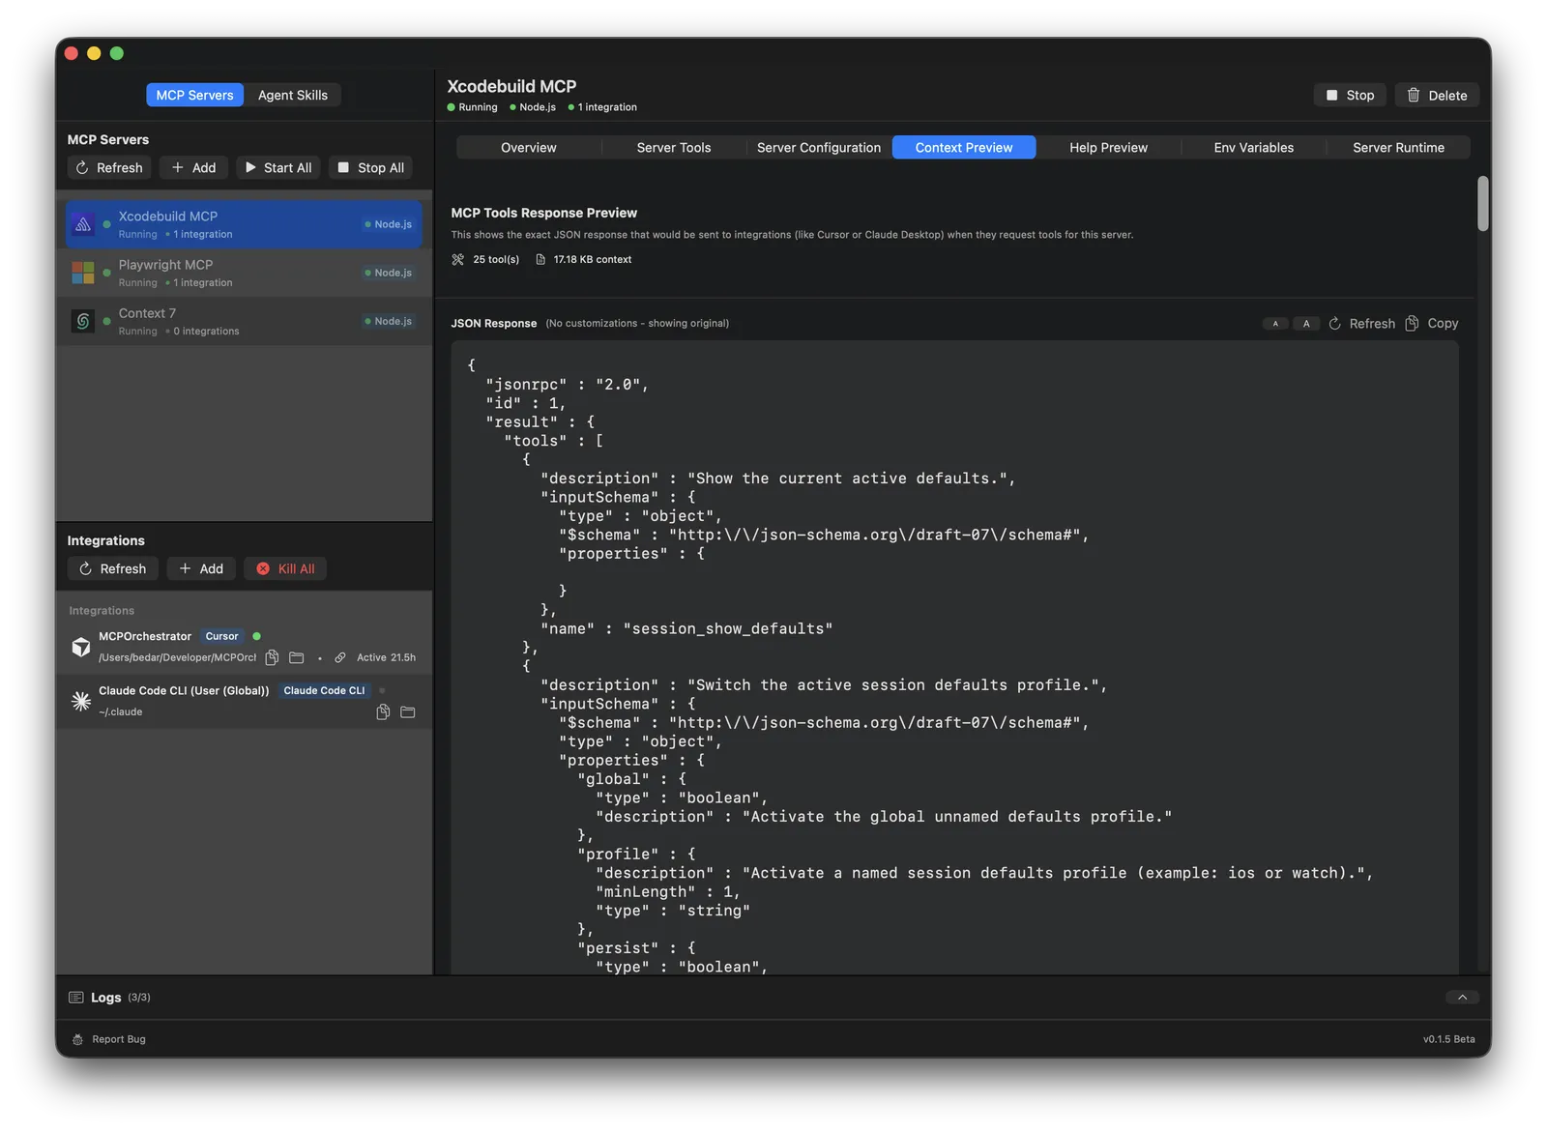Click the Context 7 server icon

(x=83, y=321)
